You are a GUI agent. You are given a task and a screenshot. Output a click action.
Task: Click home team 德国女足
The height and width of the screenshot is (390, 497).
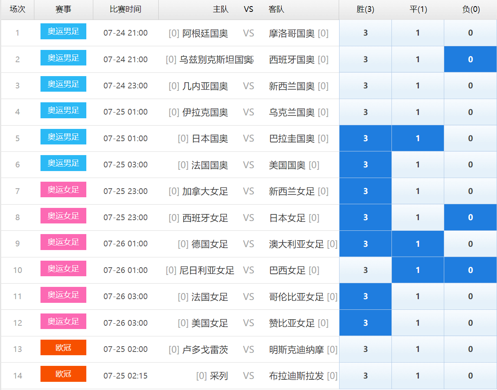(210, 244)
